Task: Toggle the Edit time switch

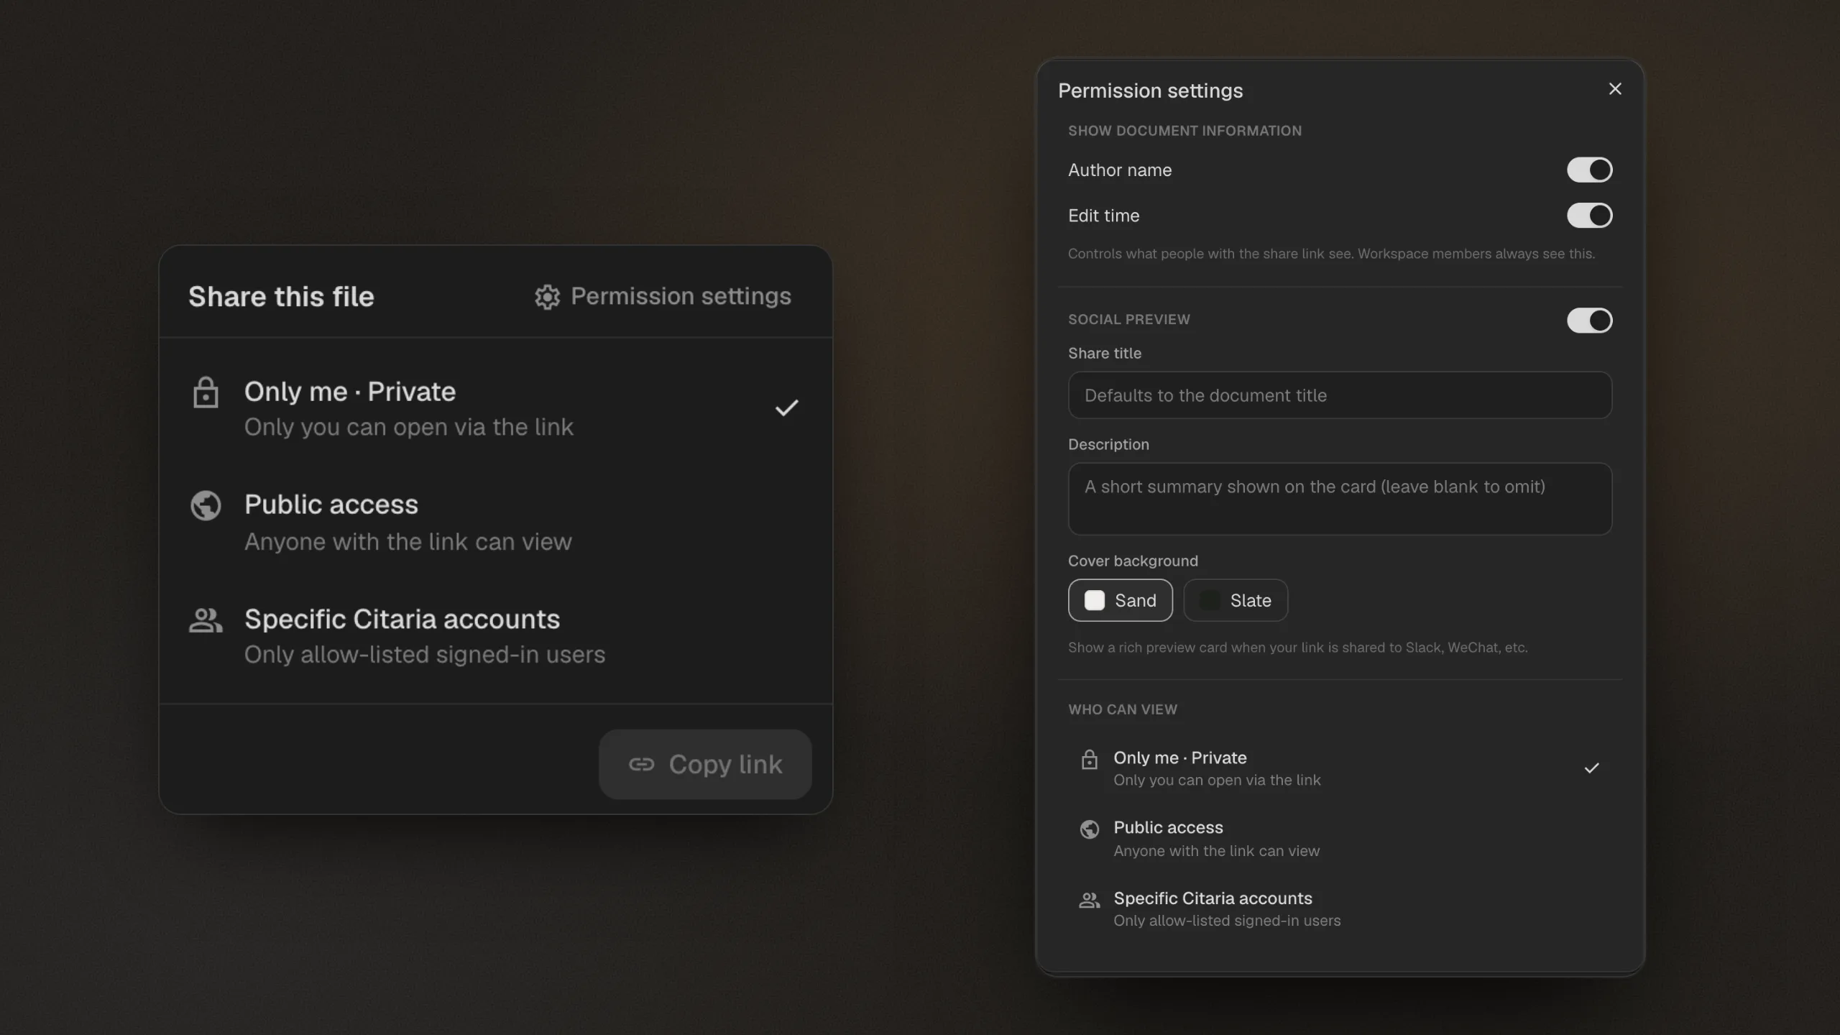Action: (1589, 216)
